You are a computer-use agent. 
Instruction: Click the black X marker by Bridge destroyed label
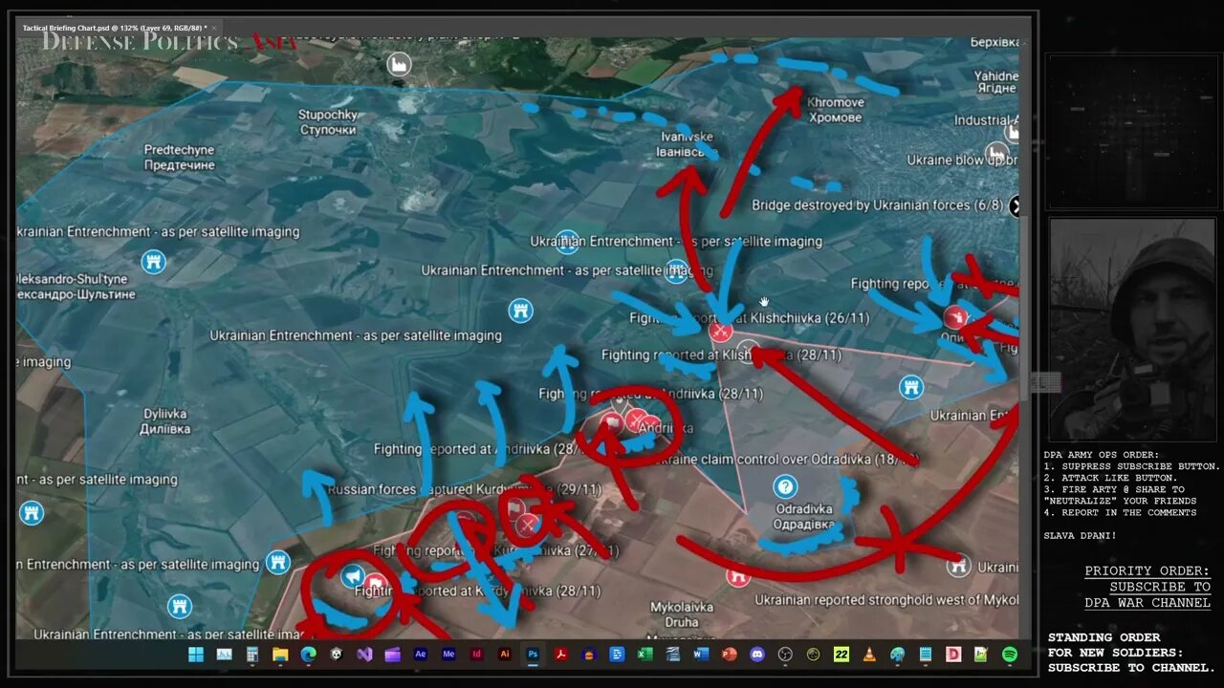tap(1015, 205)
